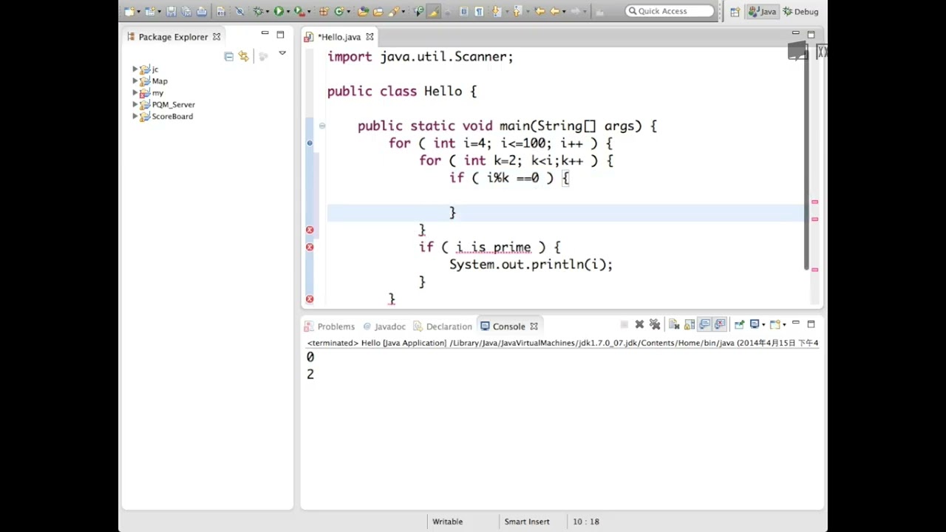This screenshot has width=946, height=532.
Task: Expand the Map project
Action: pos(135,81)
